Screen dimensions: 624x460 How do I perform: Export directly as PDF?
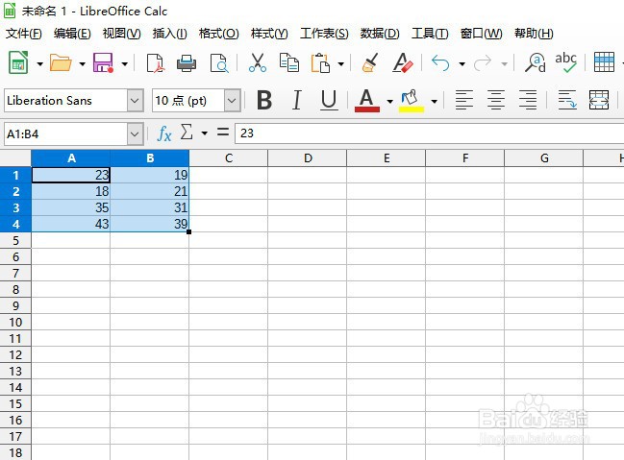pos(156,62)
